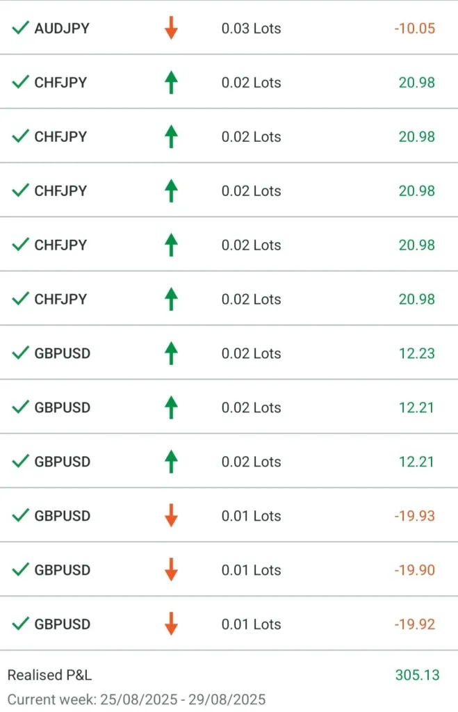The image size is (458, 712).
Task: Click the green checkmark beside AUDJPY
Action: [20, 29]
